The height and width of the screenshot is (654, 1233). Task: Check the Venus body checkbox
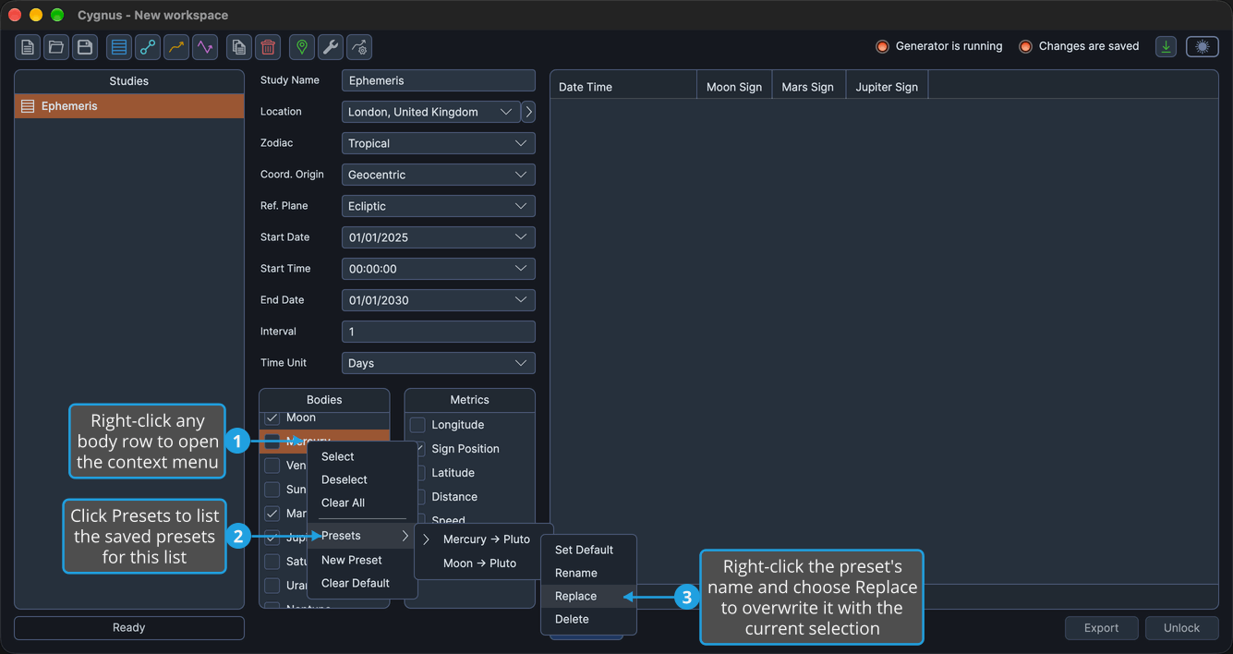(272, 466)
